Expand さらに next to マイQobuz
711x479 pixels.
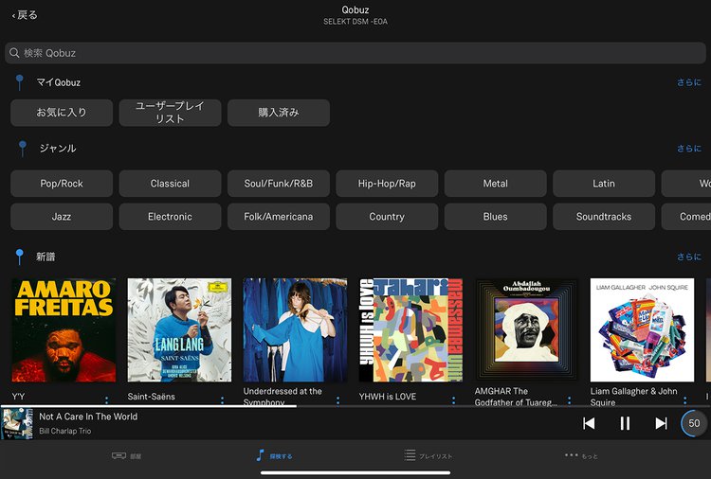point(688,83)
